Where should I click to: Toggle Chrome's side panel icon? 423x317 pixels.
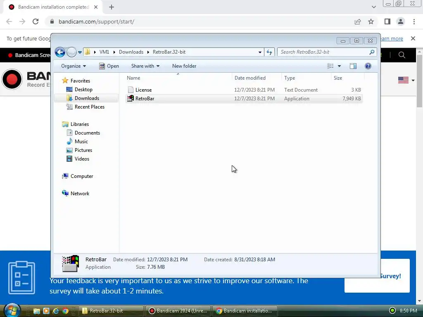pyautogui.click(x=387, y=21)
